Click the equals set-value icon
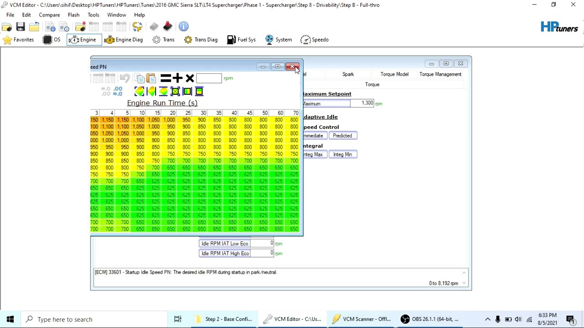The image size is (584, 328). (166, 78)
